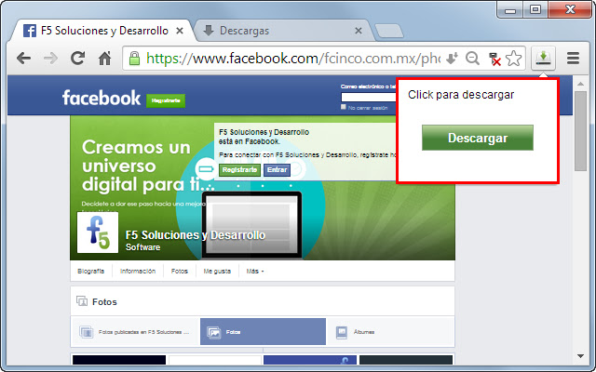Click the F5 logo profile picture

pos(98,232)
